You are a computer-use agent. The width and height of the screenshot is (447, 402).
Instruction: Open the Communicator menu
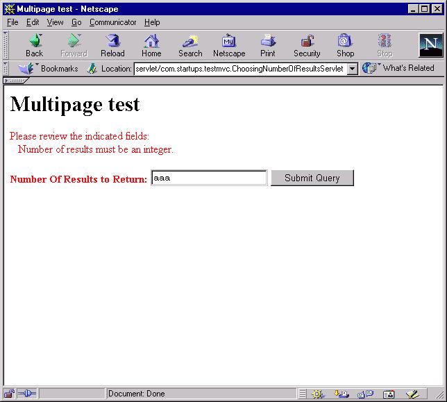coord(113,22)
